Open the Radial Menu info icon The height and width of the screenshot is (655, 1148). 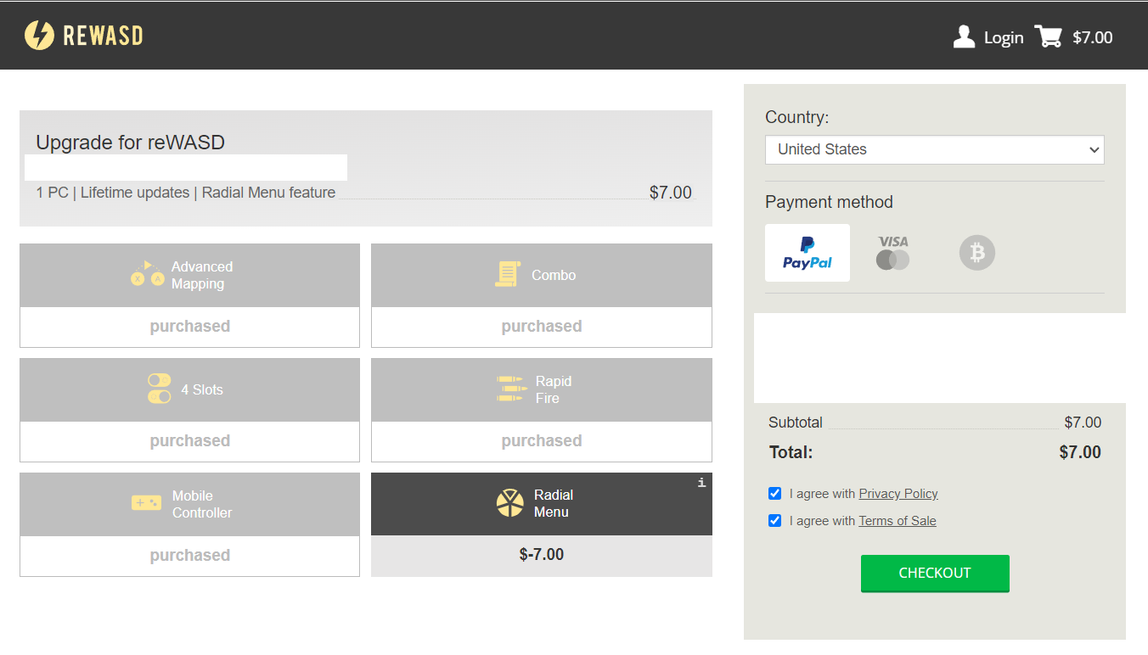point(701,483)
